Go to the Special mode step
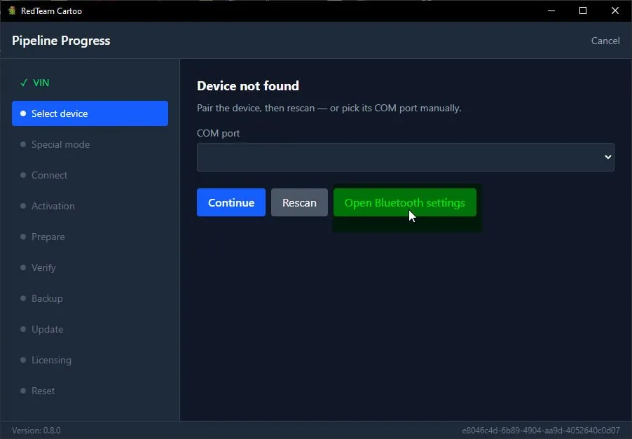 click(x=60, y=144)
